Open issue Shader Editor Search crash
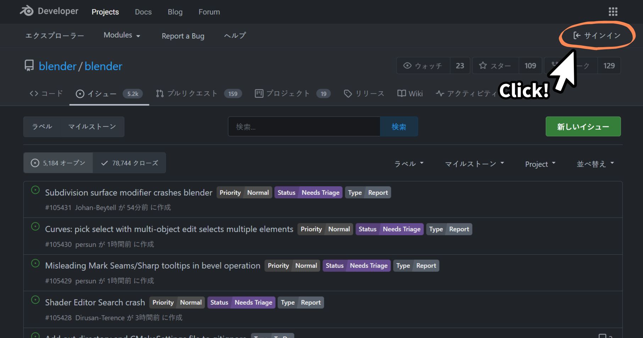This screenshot has width=643, height=338. pyautogui.click(x=95, y=302)
